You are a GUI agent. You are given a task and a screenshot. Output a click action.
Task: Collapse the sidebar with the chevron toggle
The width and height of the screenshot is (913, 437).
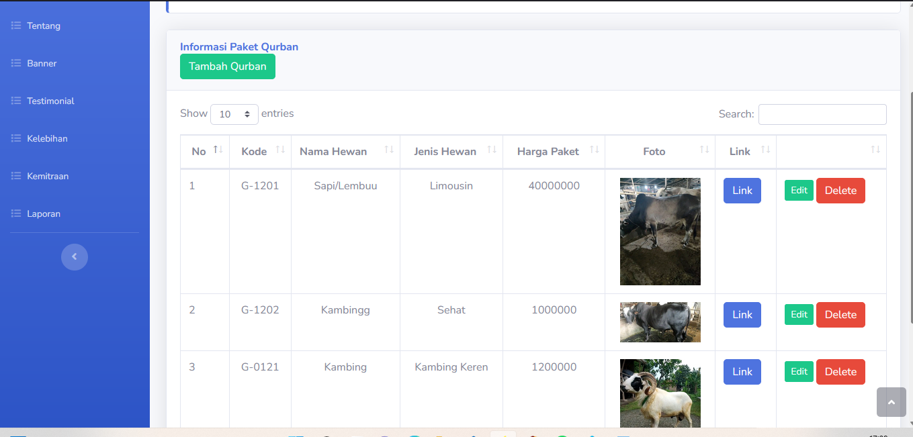point(75,257)
